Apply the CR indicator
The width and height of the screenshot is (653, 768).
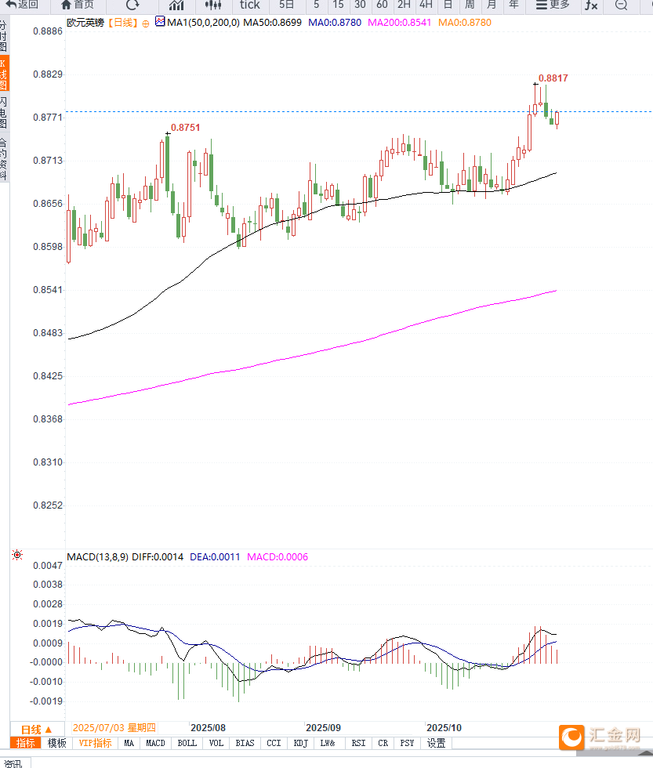pos(383,743)
